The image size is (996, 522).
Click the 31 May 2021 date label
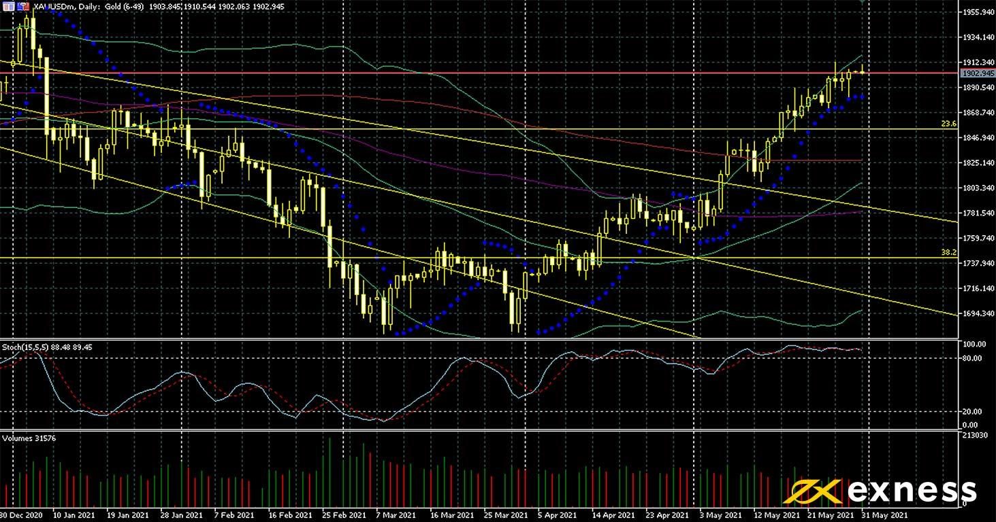(x=884, y=516)
